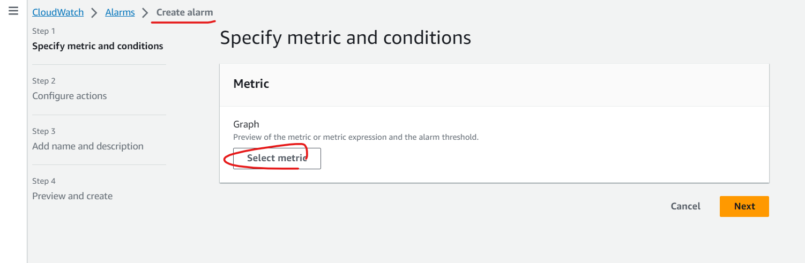Open the hamburger navigation menu icon

13,11
